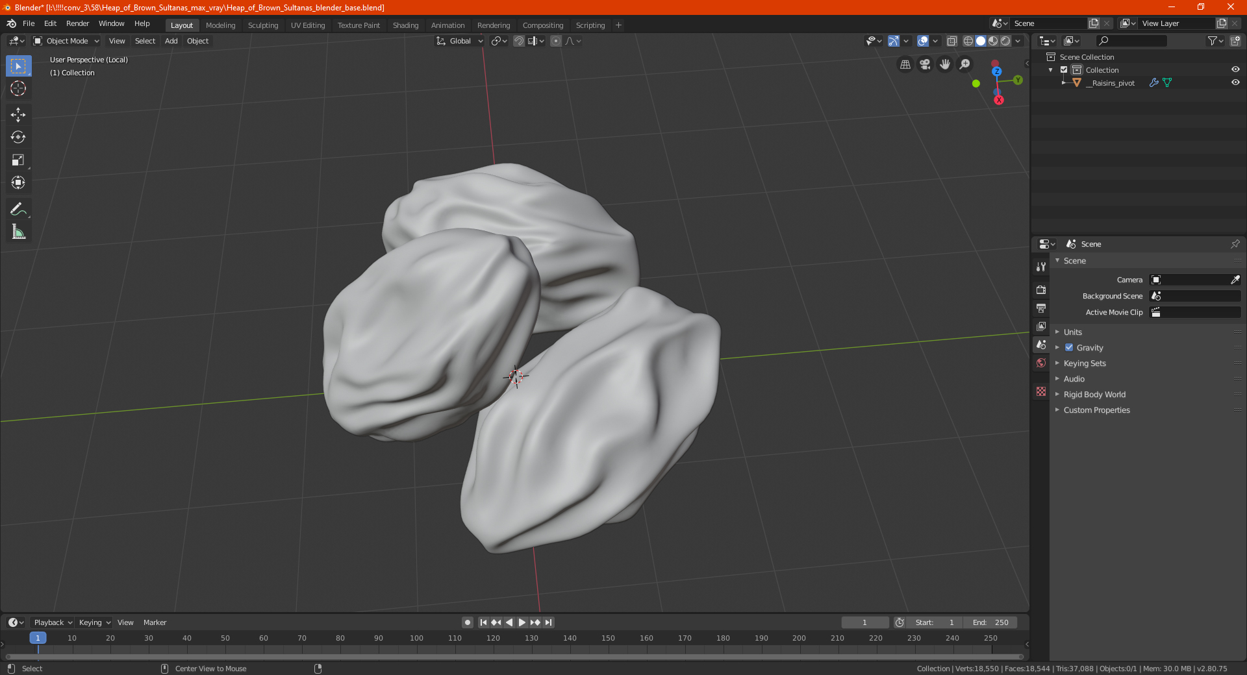
Task: Switch to the Sculpting workspace tab
Action: (263, 25)
